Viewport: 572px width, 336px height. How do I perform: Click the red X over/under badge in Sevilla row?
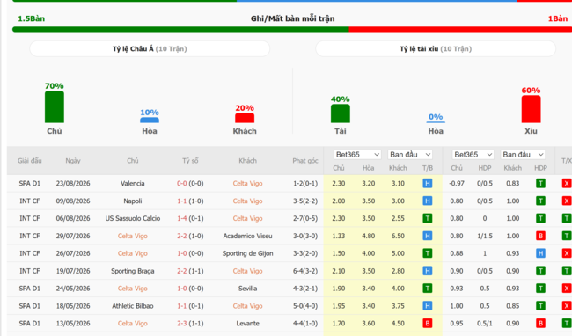[x=567, y=289]
